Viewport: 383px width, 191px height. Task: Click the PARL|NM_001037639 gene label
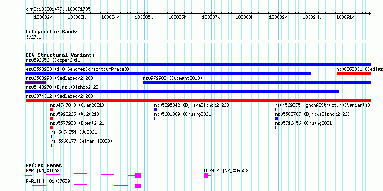48,181
